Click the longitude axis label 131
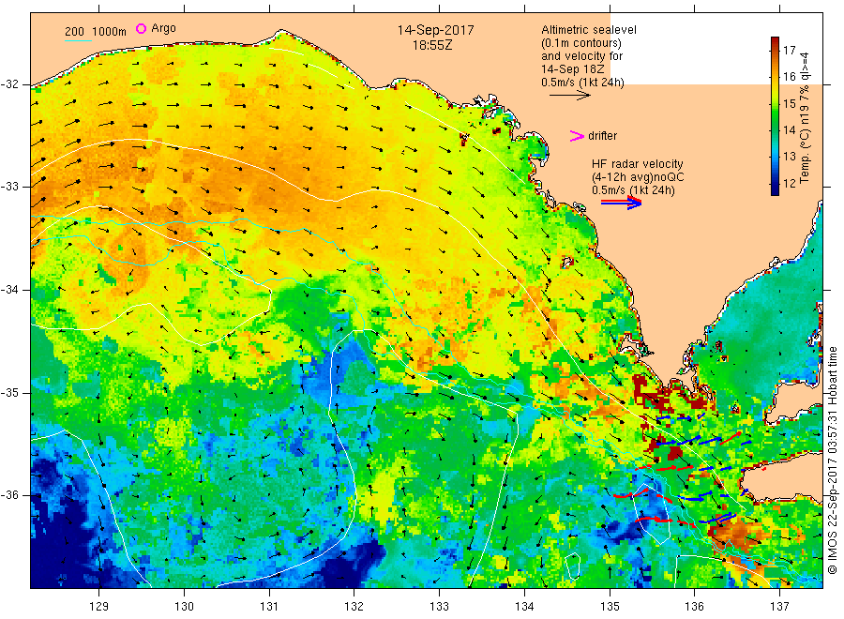 tap(269, 607)
